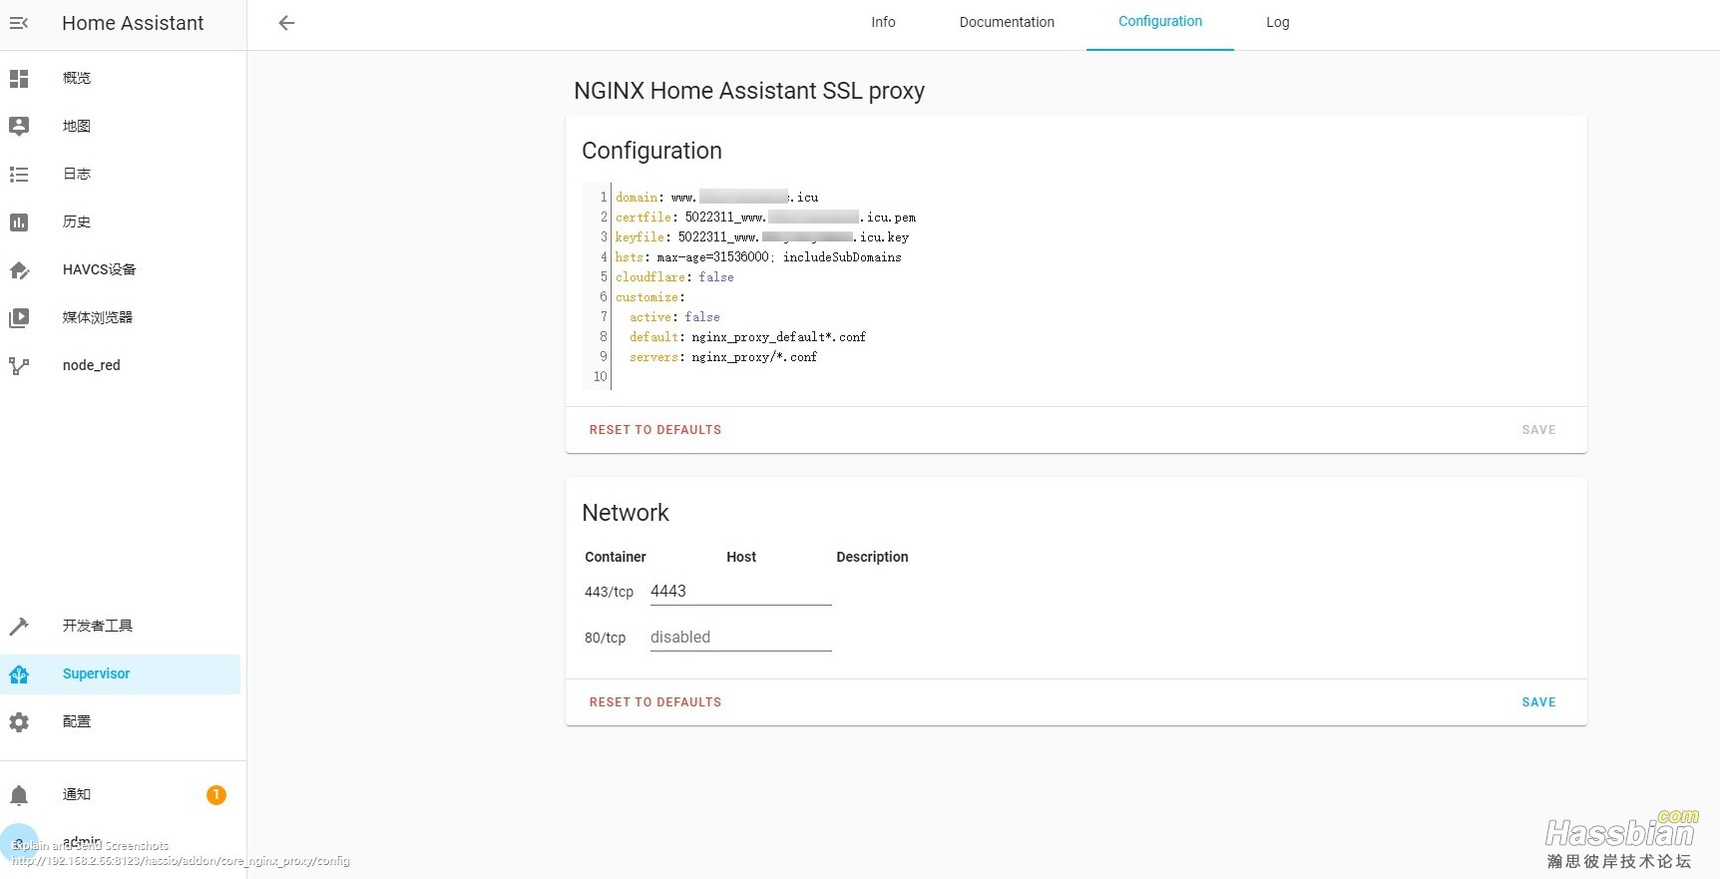This screenshot has width=1720, height=879.
Task: Reset Network card to defaults
Action: point(655,702)
